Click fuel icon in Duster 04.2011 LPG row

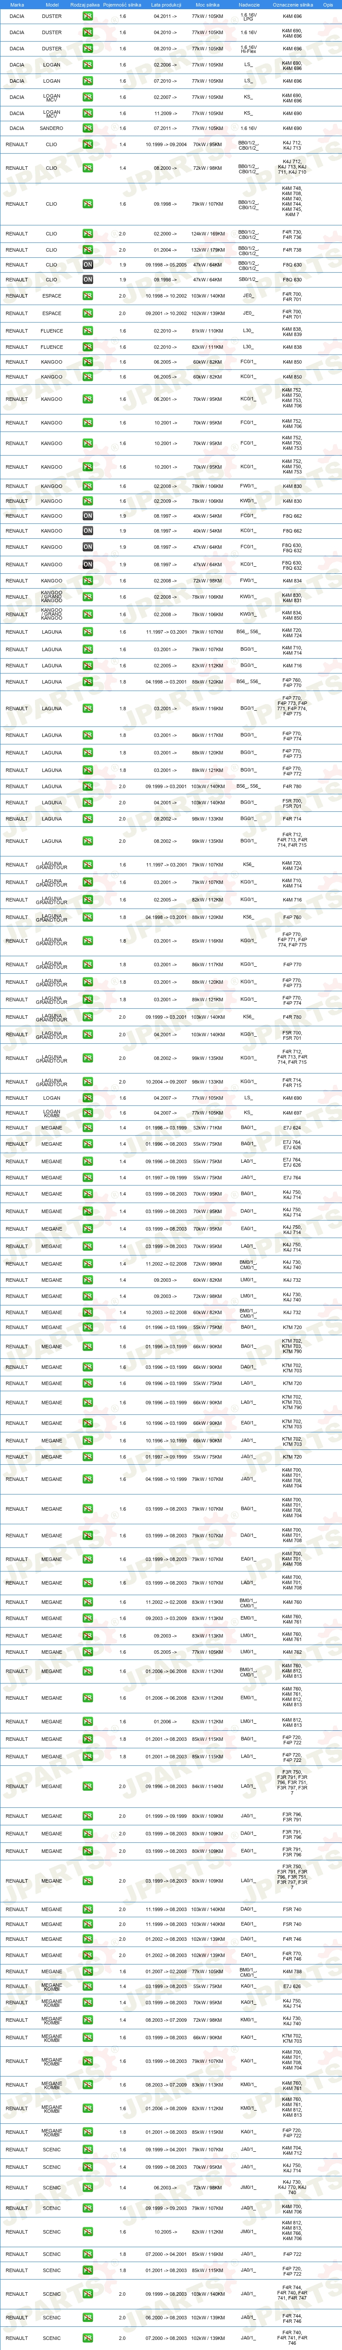tap(87, 17)
